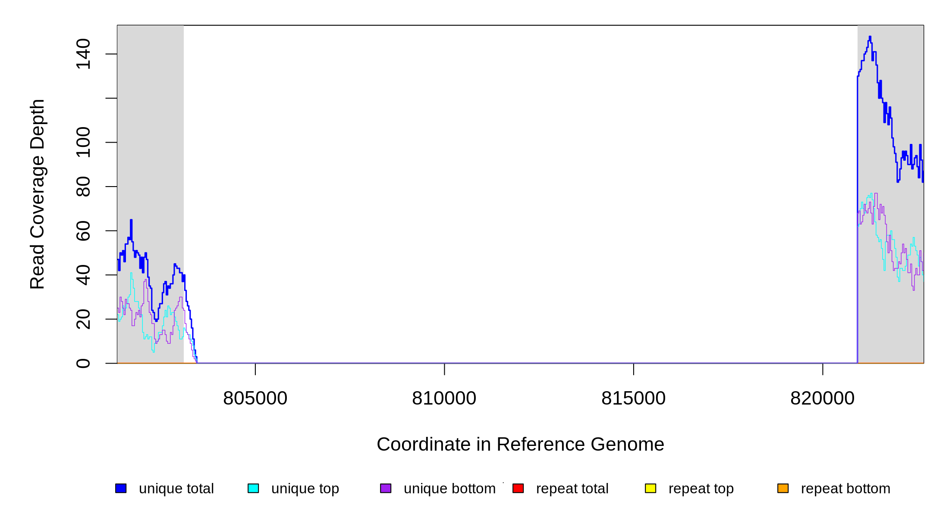The width and height of the screenshot is (949, 517).
Task: Click the orange repeat bottom legend swatch
Action: [x=783, y=488]
